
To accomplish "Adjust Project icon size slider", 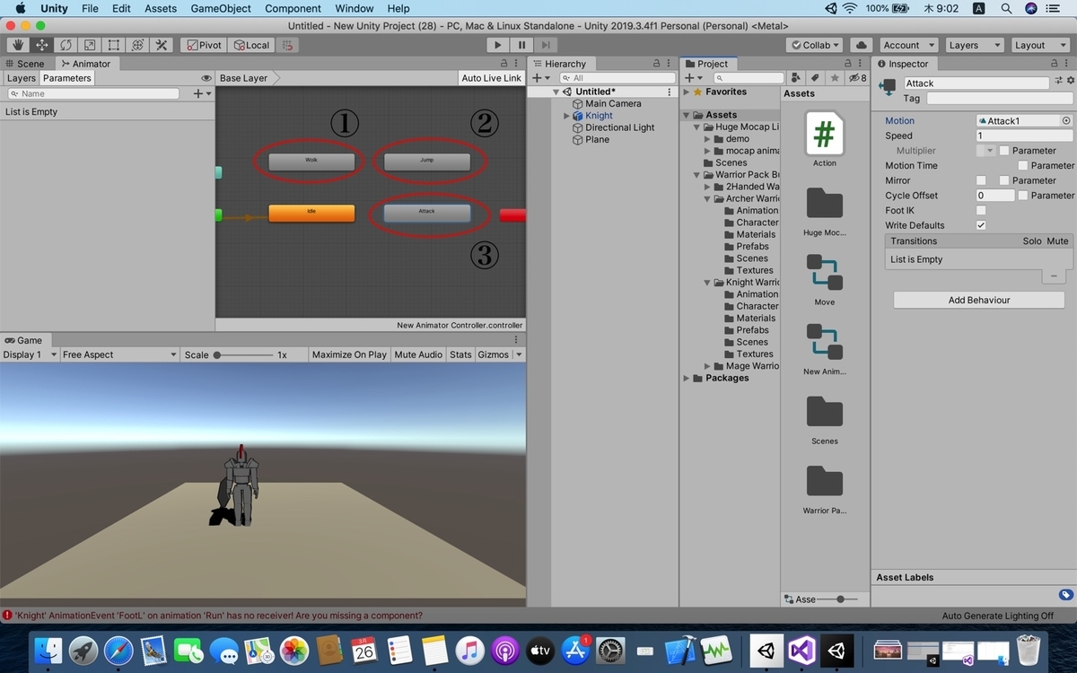I will [x=840, y=599].
